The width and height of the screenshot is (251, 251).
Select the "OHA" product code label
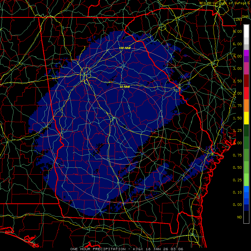245,17
